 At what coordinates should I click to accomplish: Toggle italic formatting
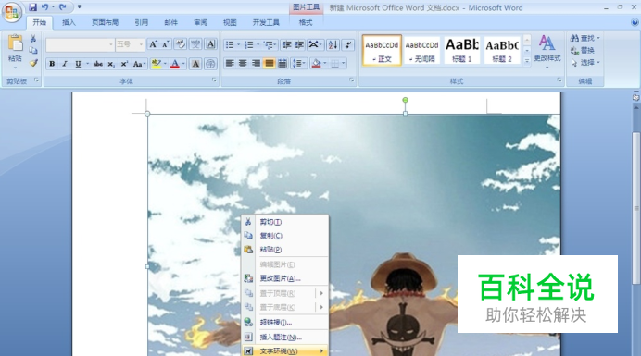(x=65, y=64)
